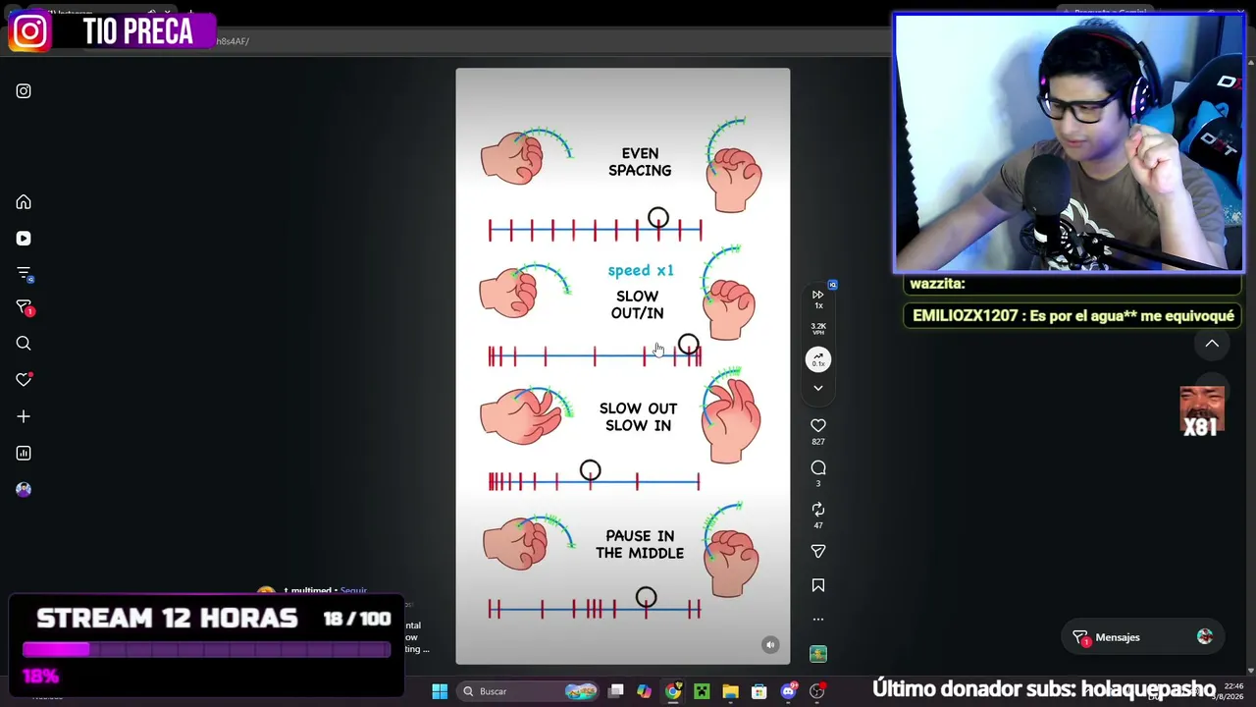Click the 0.1x trending stat button

(x=818, y=360)
